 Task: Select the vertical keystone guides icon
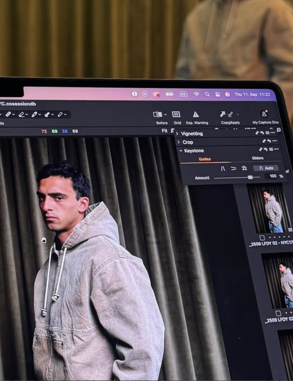pyautogui.click(x=223, y=168)
